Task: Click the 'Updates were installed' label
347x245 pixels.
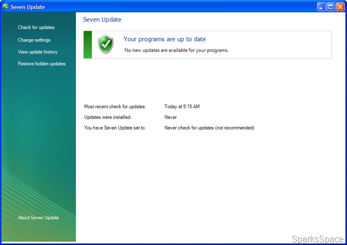Action: click(107, 117)
